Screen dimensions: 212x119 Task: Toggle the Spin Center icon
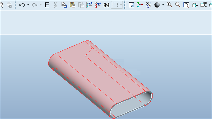[140, 5]
